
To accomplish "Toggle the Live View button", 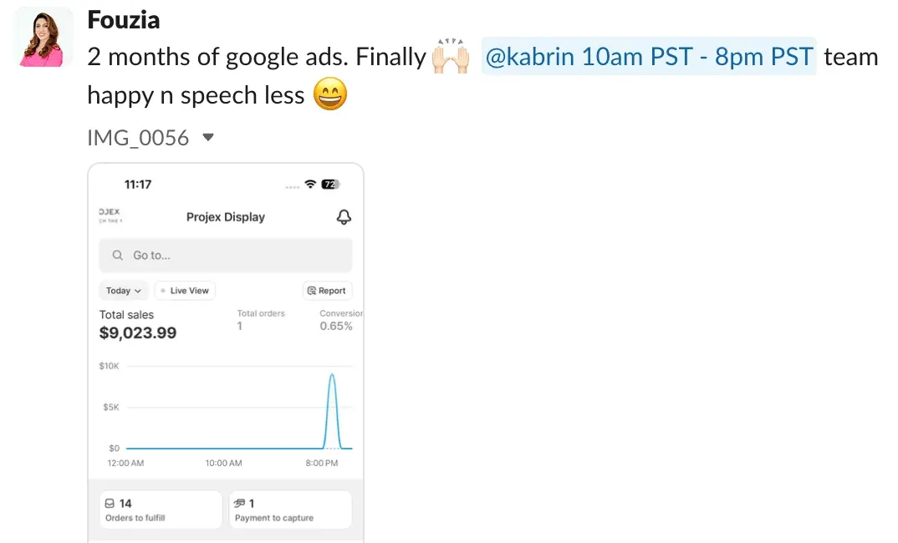I will coord(185,291).
